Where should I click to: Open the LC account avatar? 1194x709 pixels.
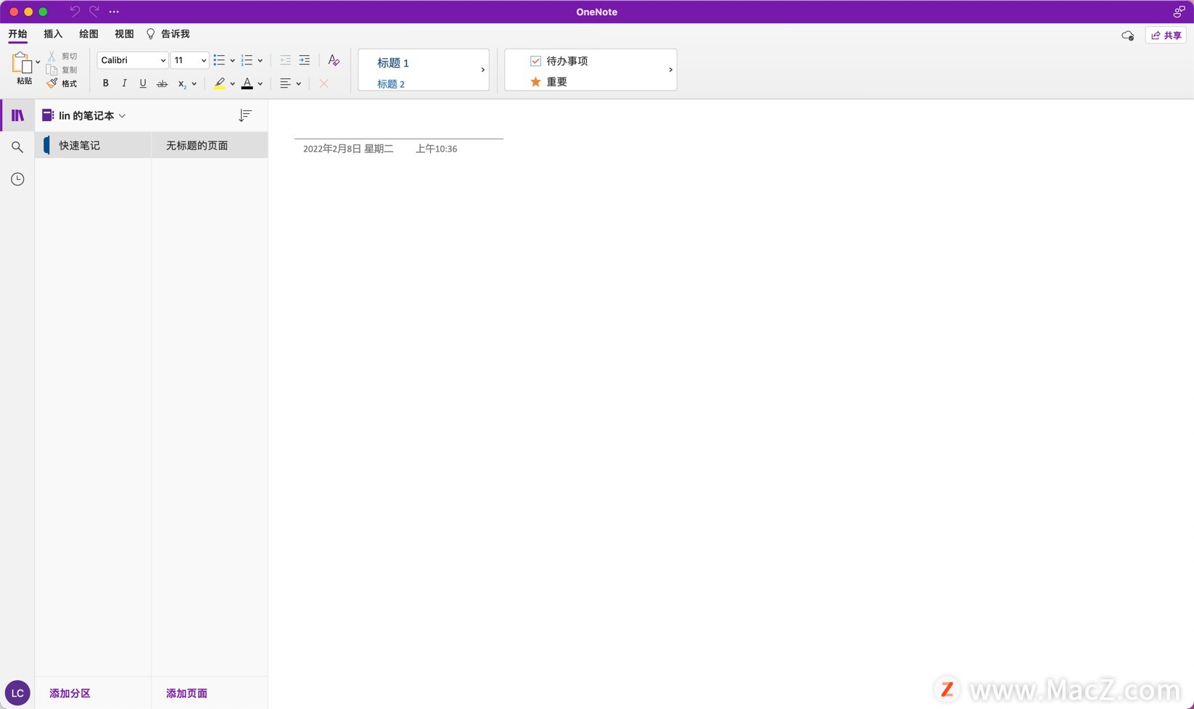point(17,693)
